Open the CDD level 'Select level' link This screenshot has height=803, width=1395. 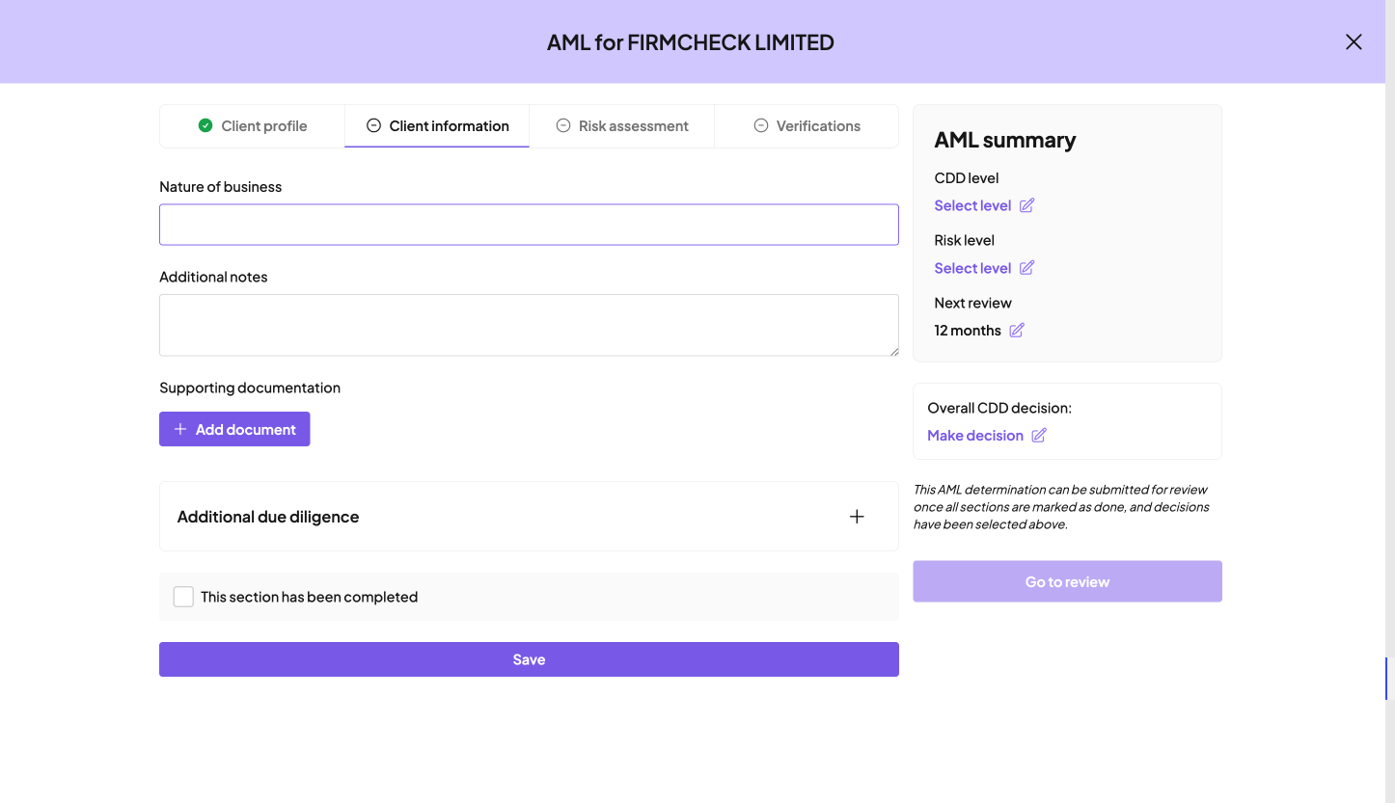(972, 205)
